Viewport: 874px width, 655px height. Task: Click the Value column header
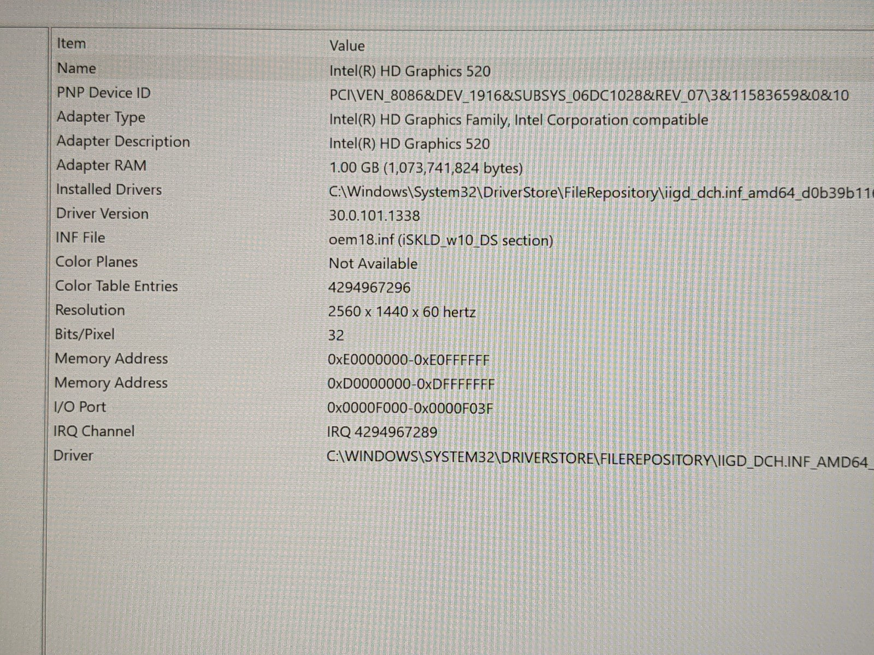tap(347, 46)
